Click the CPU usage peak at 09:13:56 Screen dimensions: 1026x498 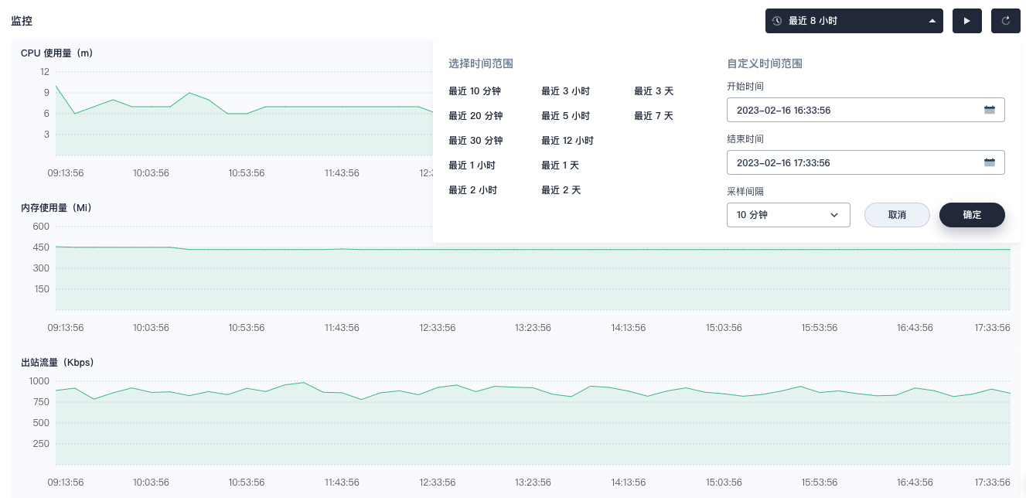(x=56, y=86)
